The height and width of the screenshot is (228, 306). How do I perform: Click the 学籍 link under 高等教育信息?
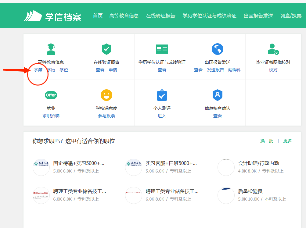pyautogui.click(x=38, y=70)
